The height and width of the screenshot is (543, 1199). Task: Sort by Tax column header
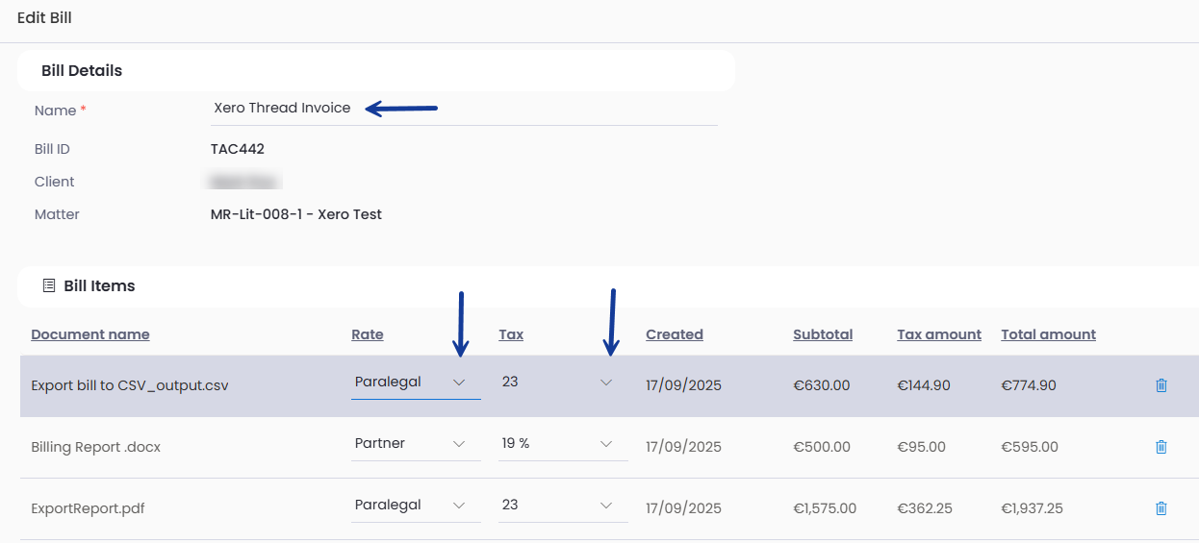[x=511, y=334]
